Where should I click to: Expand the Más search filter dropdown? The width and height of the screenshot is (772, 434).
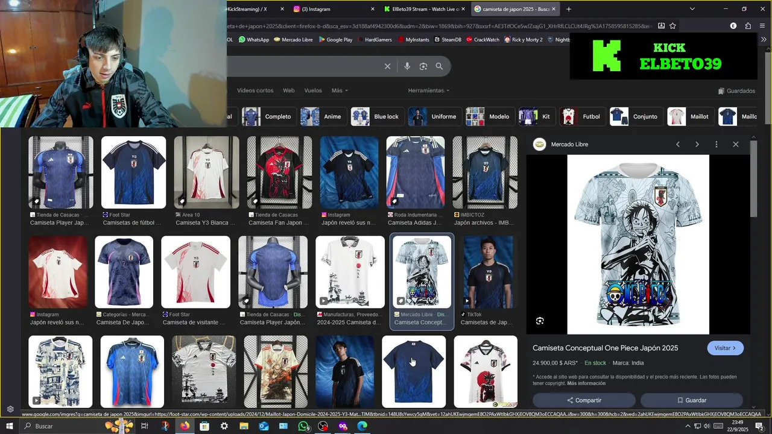pyautogui.click(x=340, y=90)
